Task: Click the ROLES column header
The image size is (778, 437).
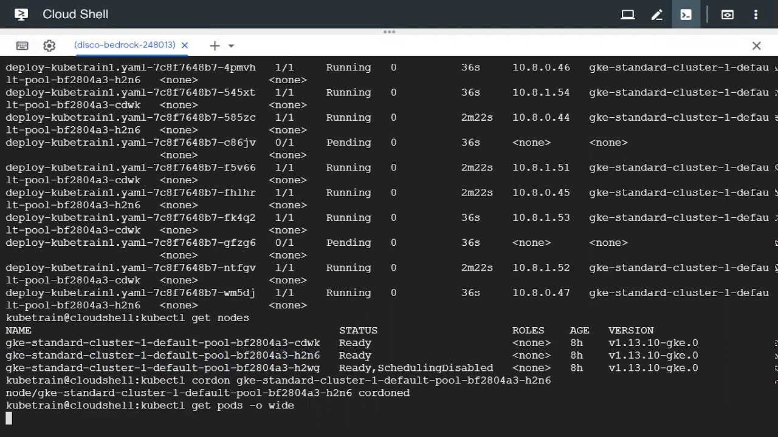Action: click(x=528, y=330)
